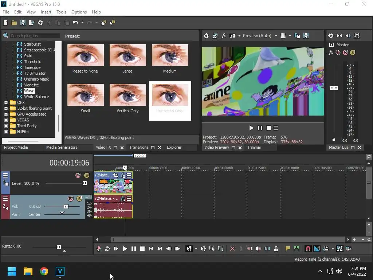Expand HitFilm folder
The width and height of the screenshot is (373, 280).
point(6,132)
